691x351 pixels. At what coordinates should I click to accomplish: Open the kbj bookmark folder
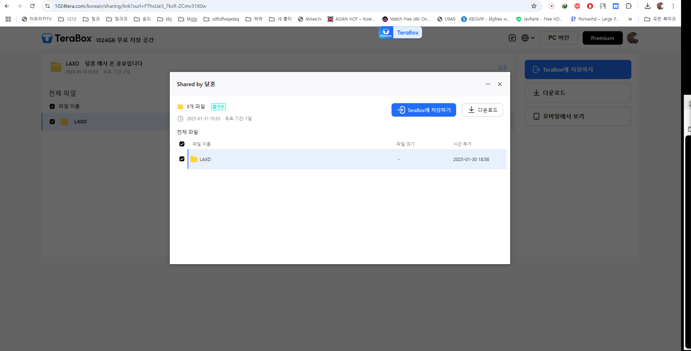[165, 19]
